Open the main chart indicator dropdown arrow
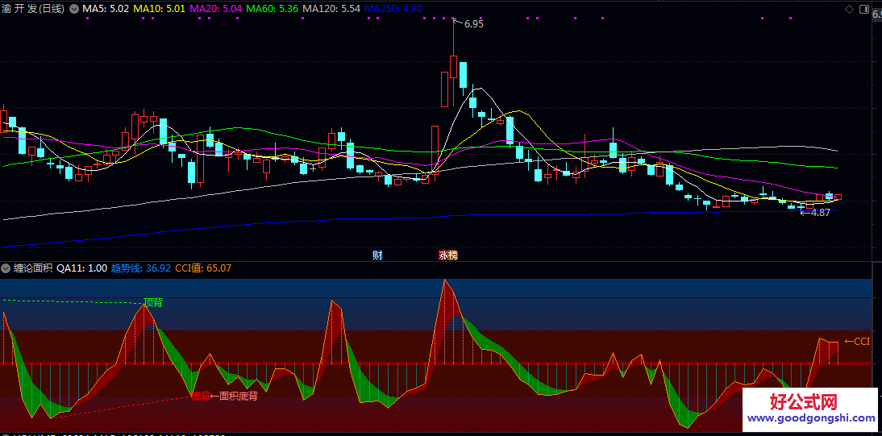 [75, 9]
